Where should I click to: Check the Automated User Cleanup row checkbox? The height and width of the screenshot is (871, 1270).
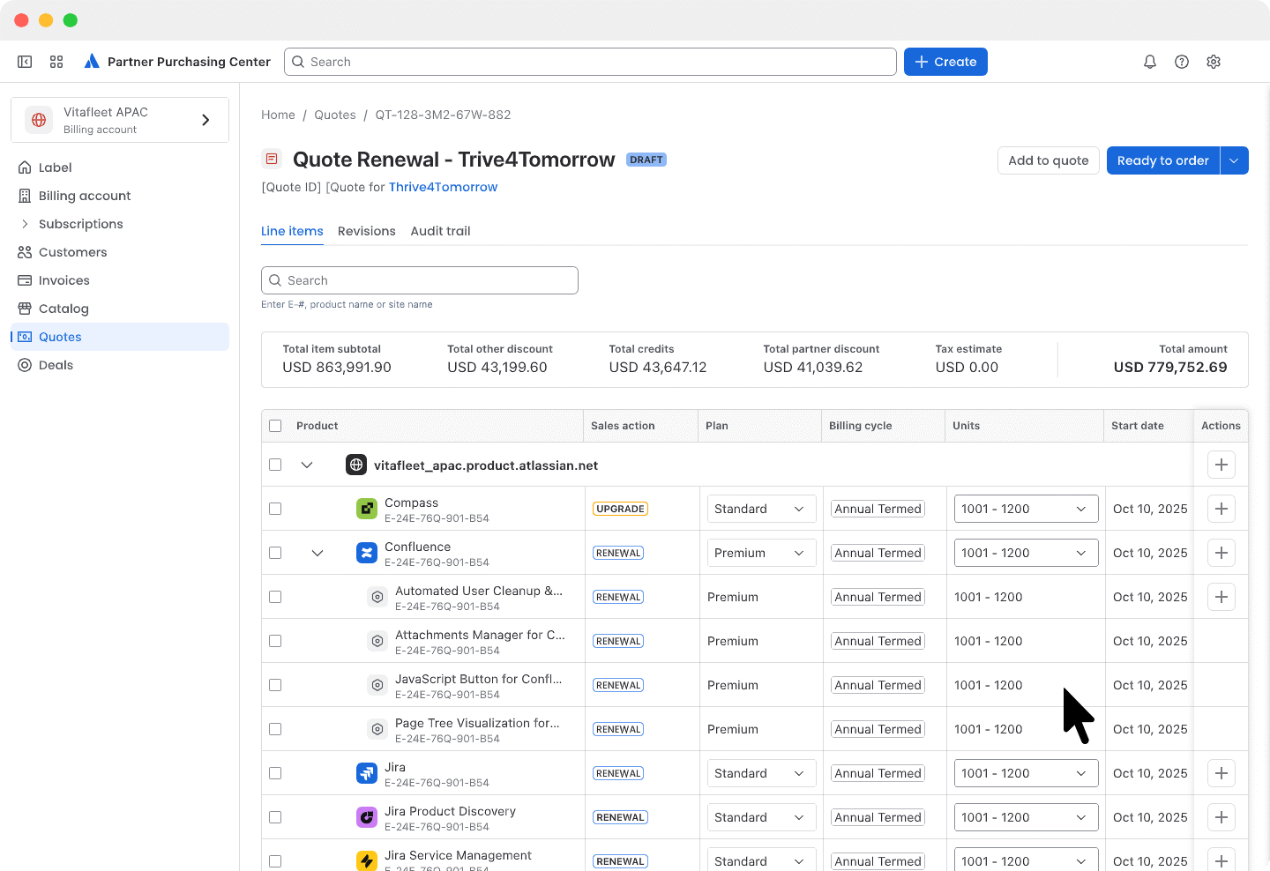pos(275,597)
